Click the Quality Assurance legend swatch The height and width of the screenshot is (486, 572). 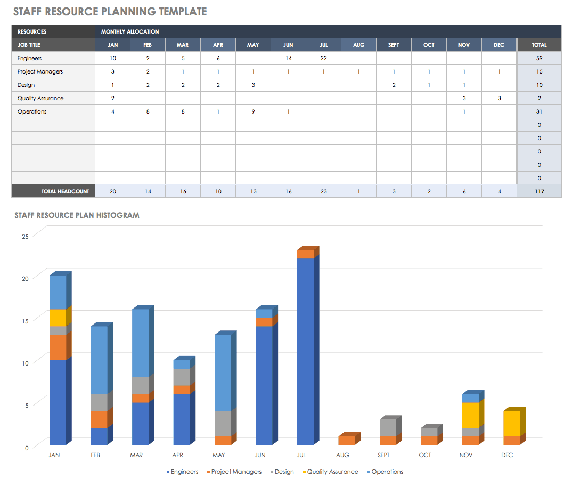pyautogui.click(x=305, y=472)
